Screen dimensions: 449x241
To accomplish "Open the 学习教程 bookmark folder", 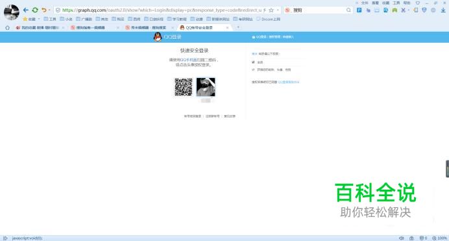I will 177,19.
